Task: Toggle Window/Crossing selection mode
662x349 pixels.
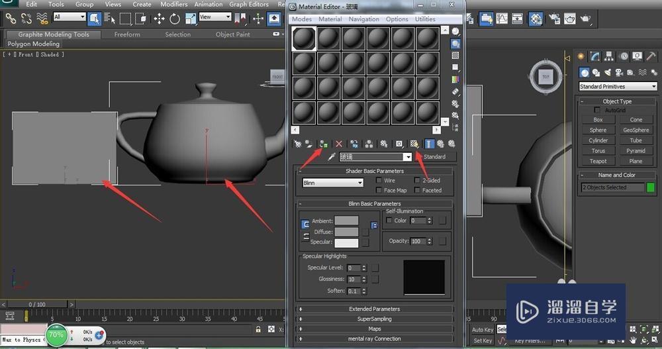Action: coord(141,19)
